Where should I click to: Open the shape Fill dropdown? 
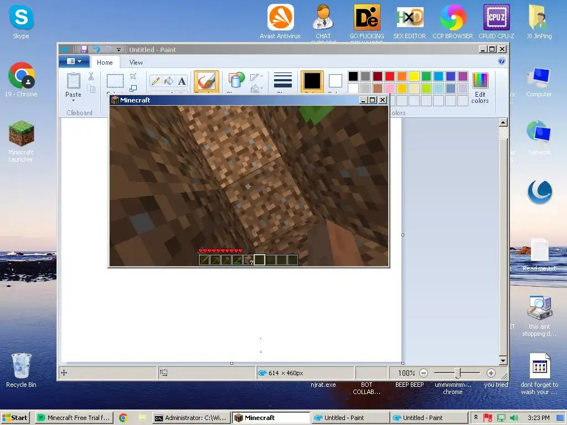click(256, 88)
